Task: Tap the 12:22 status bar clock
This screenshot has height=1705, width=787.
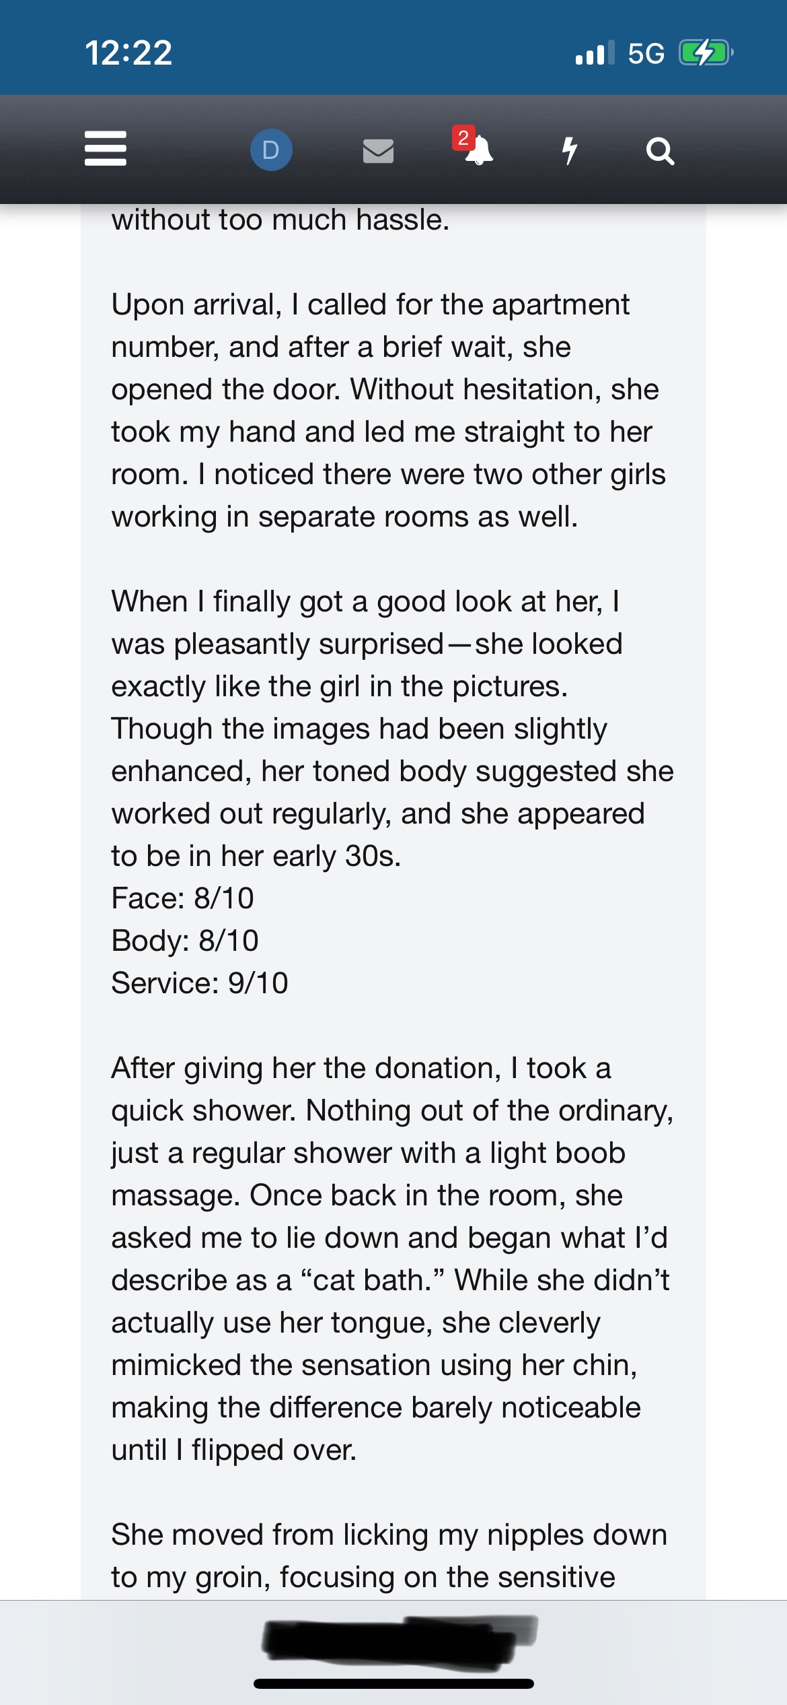Action: pyautogui.click(x=128, y=53)
